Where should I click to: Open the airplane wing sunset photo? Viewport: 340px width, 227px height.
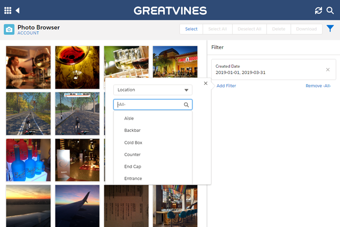pyautogui.click(x=77, y=206)
